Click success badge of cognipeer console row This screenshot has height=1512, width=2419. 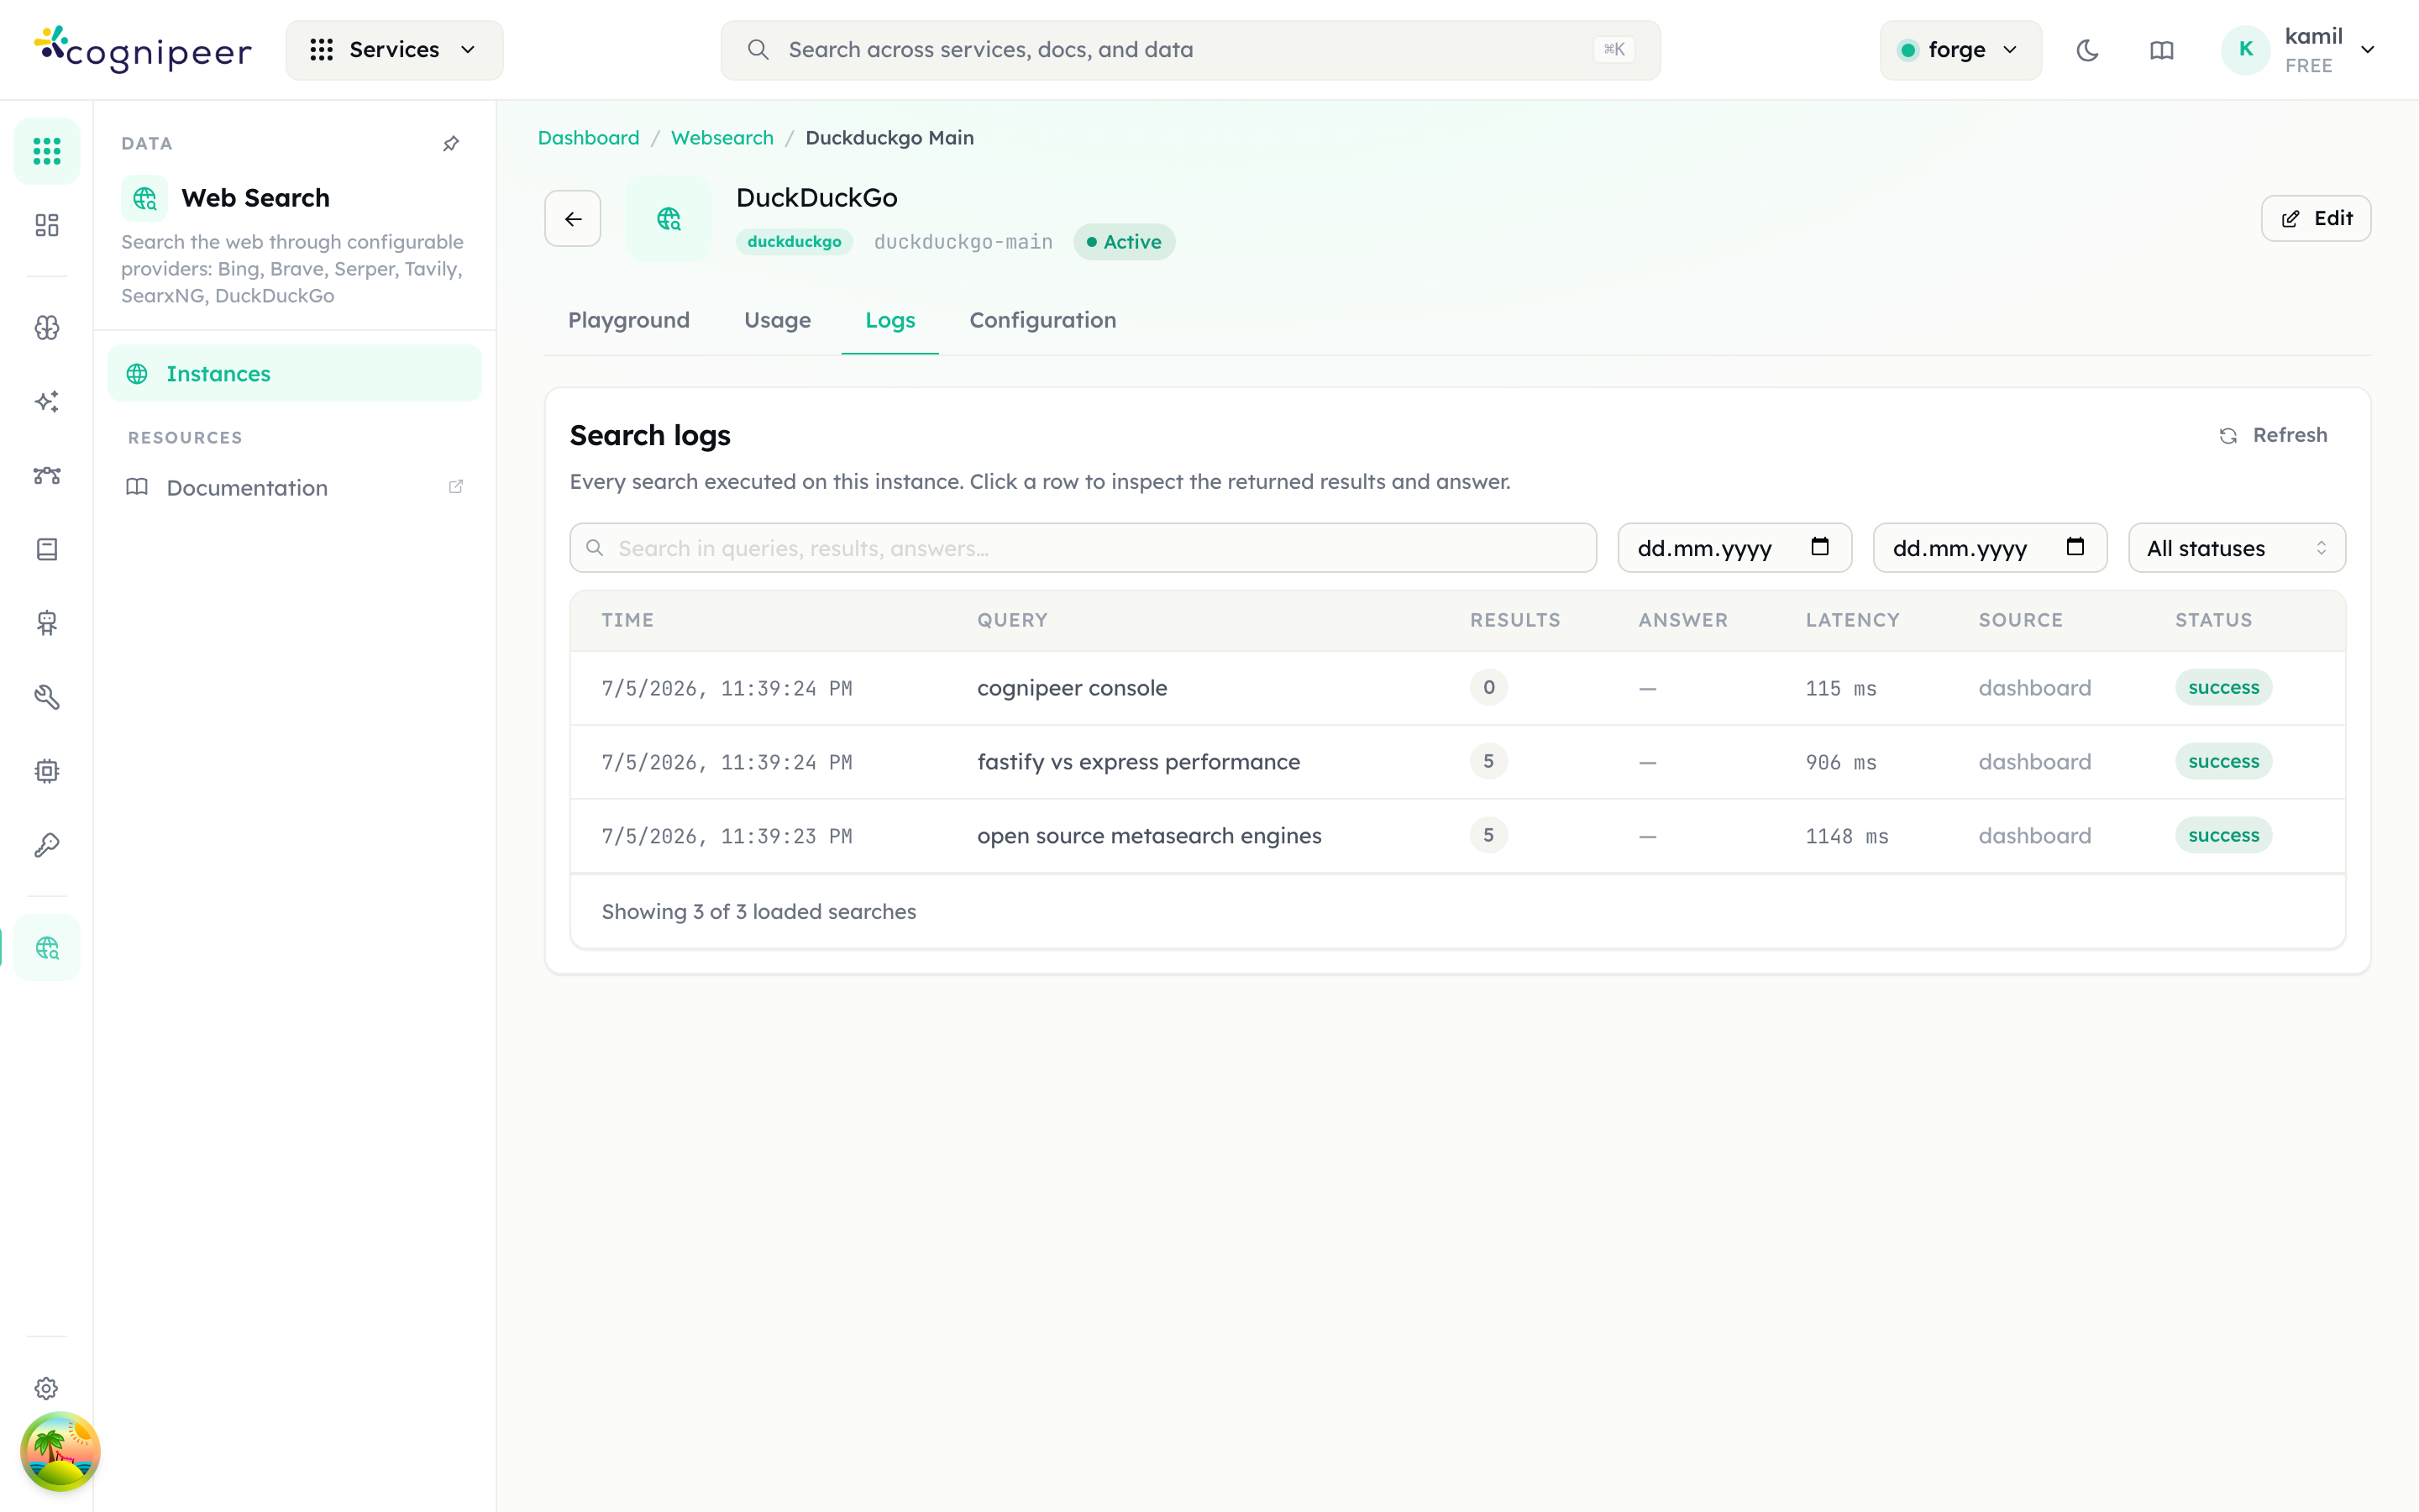point(2223,688)
